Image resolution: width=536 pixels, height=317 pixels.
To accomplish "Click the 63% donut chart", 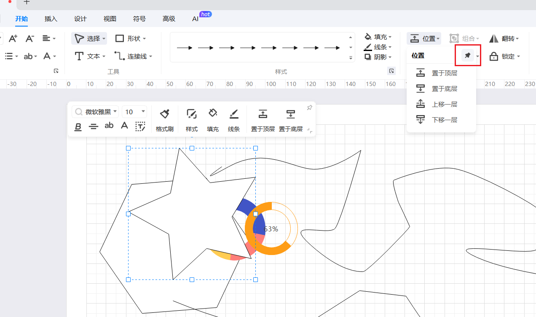I will (271, 229).
